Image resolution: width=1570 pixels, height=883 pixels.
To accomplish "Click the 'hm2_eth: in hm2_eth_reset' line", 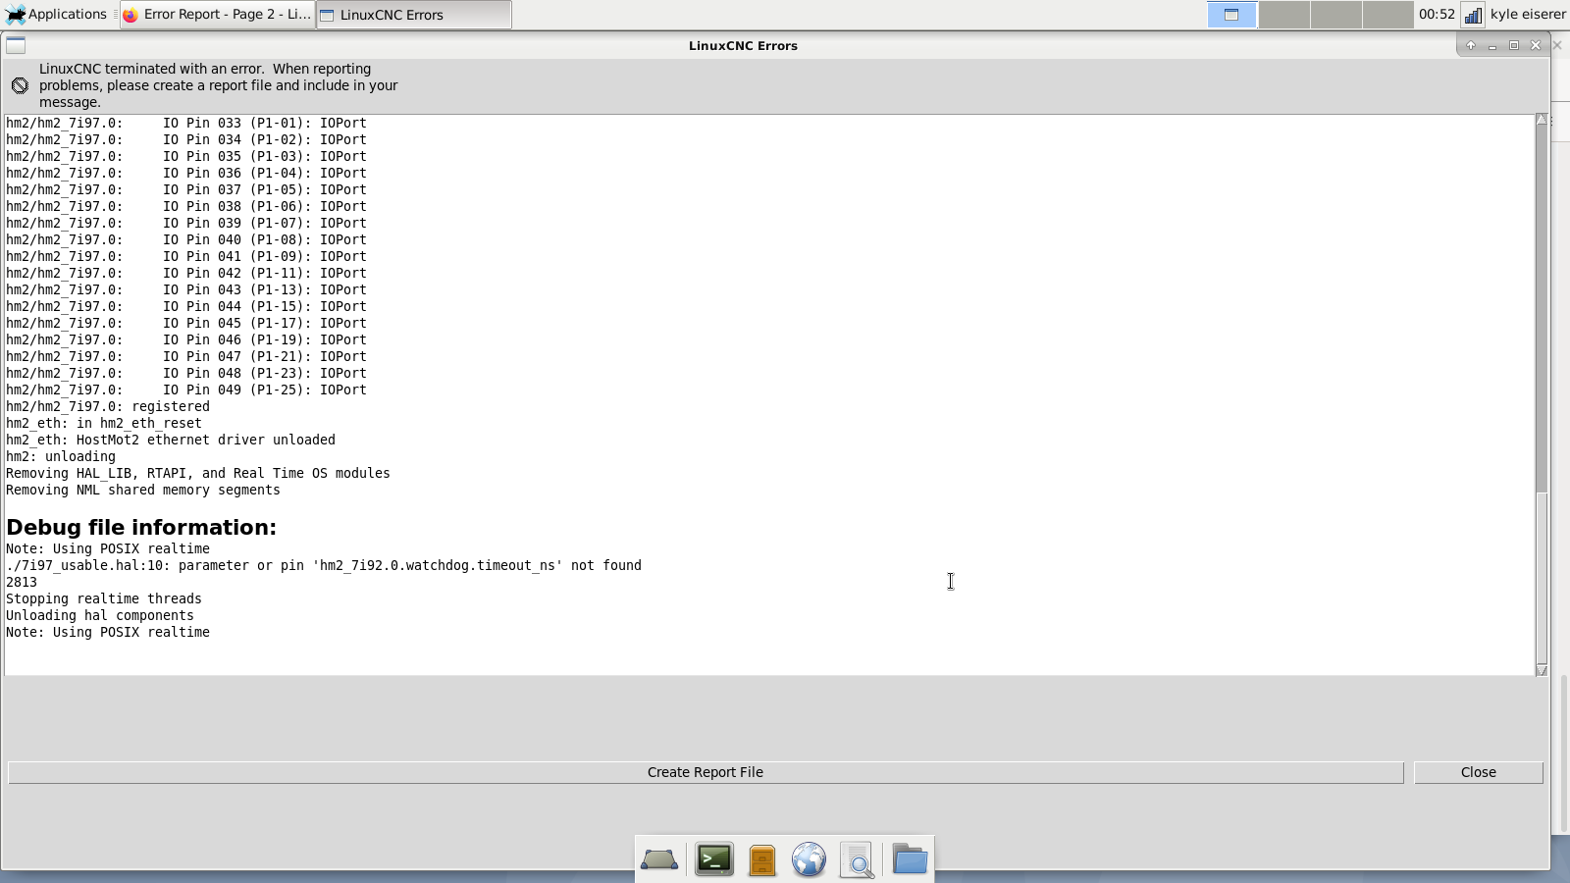I will tap(104, 423).
